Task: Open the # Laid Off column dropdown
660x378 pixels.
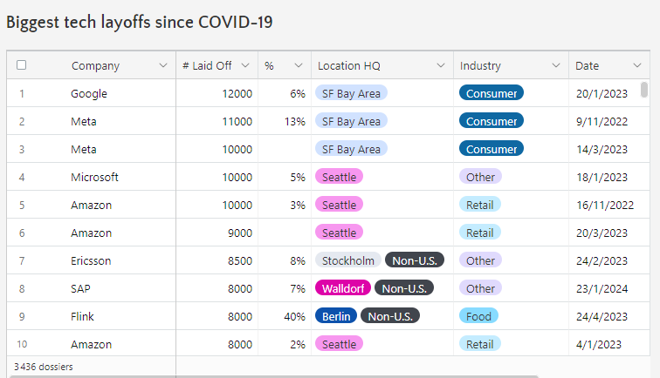Action: tap(245, 65)
